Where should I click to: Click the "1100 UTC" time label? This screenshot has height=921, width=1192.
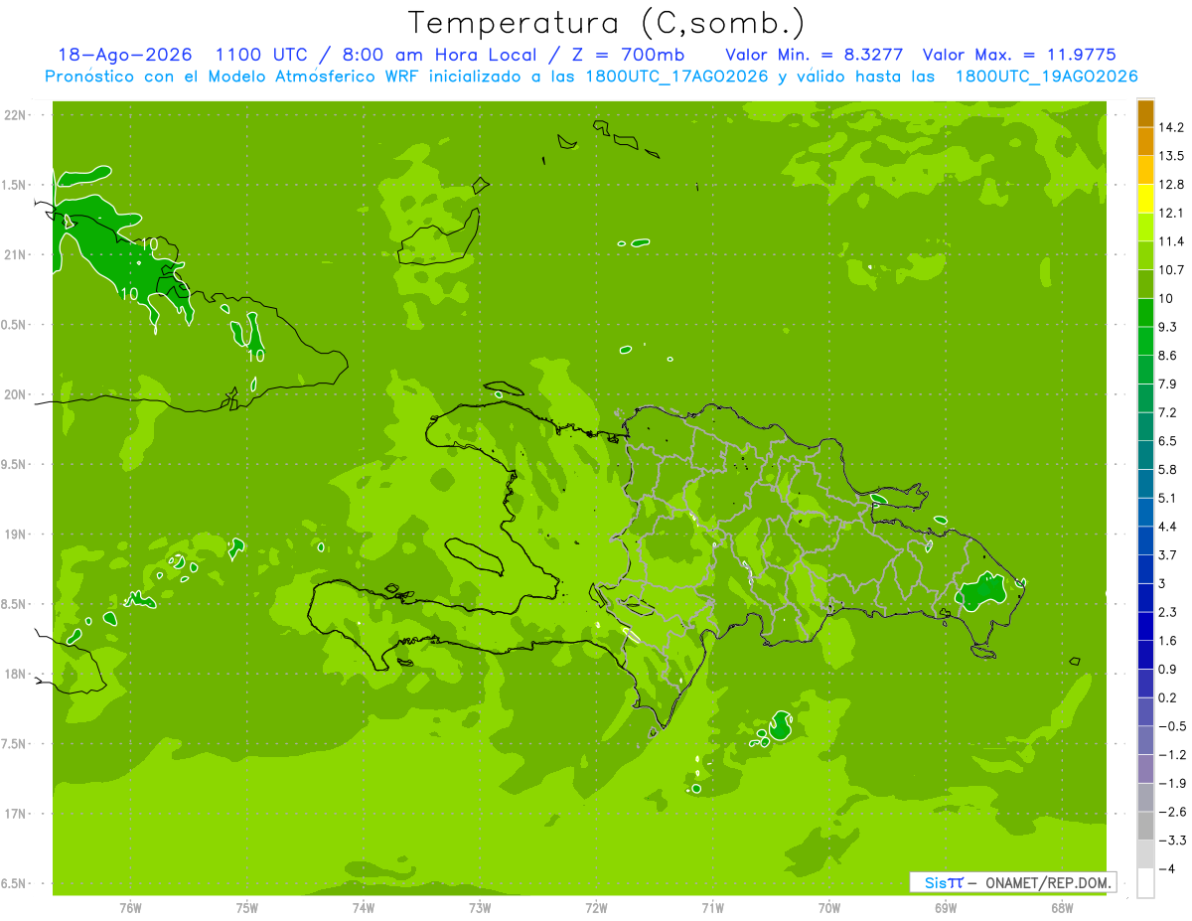260,55
